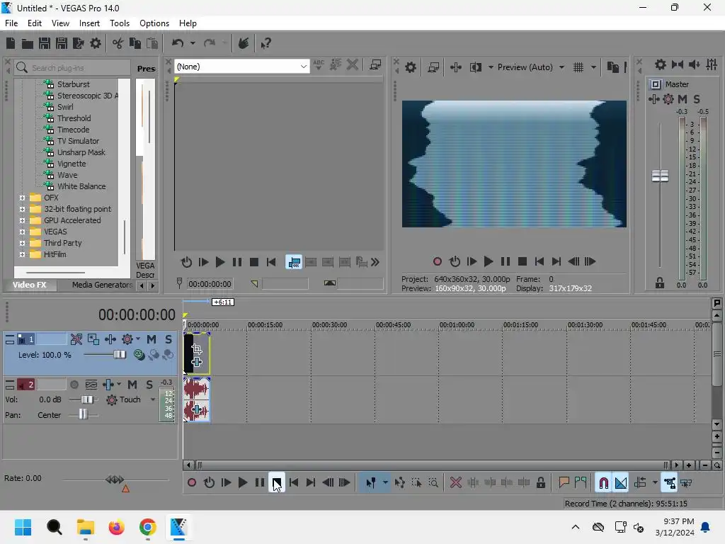Arm audio track 2 for record
This screenshot has width=725, height=544.
[74, 385]
